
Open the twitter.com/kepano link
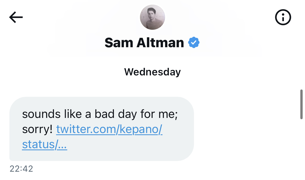coord(109,130)
